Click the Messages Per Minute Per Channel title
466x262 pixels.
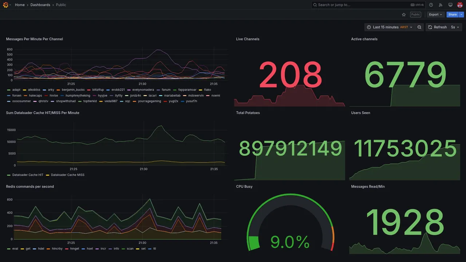click(35, 39)
